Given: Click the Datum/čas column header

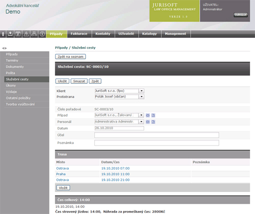Looking at the screenshot, I should click(x=110, y=162).
